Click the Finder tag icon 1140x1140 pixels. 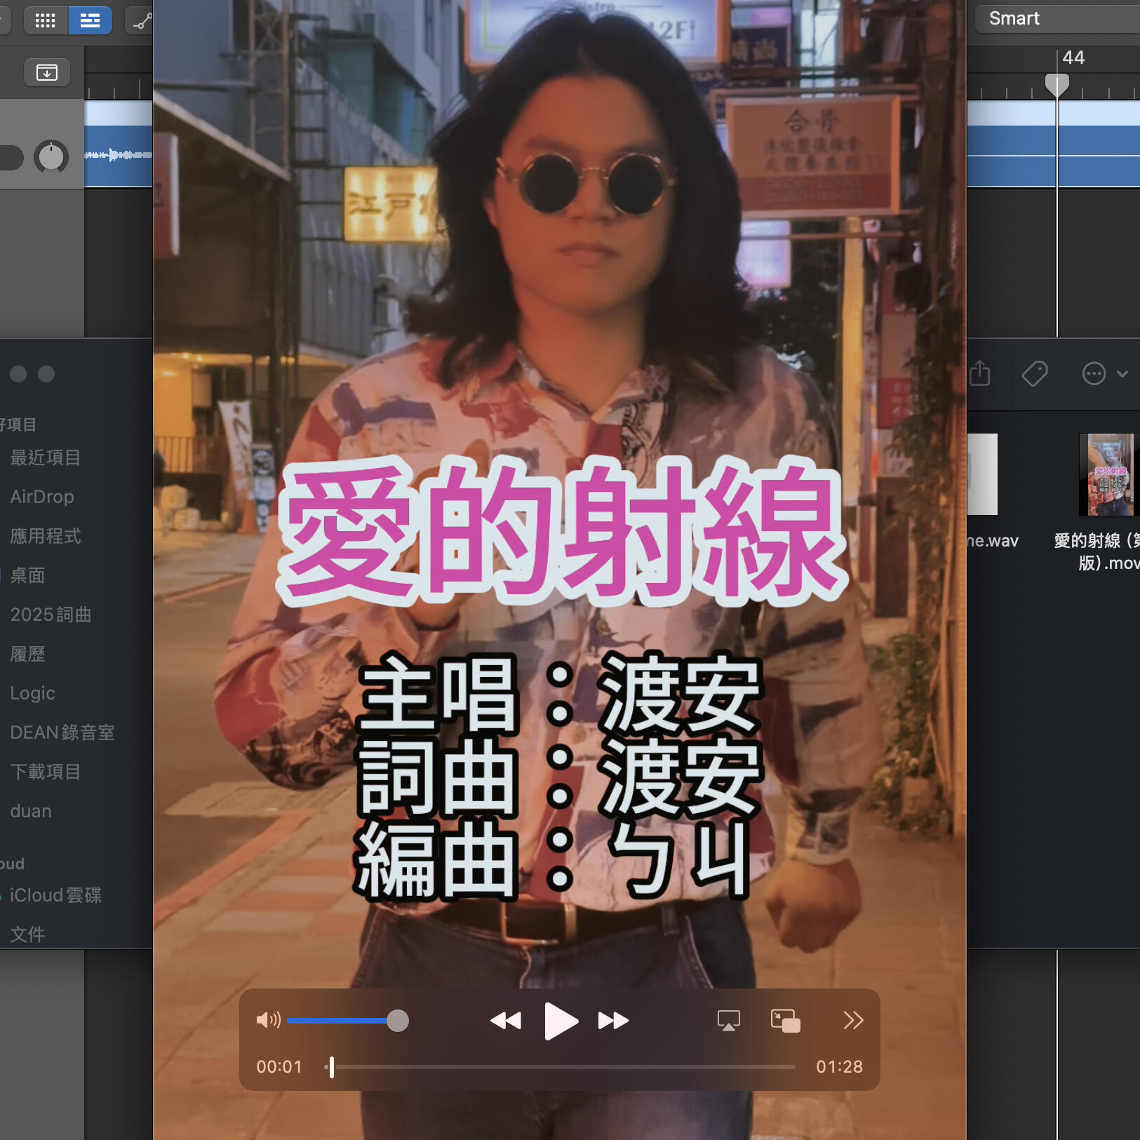pyautogui.click(x=1035, y=374)
